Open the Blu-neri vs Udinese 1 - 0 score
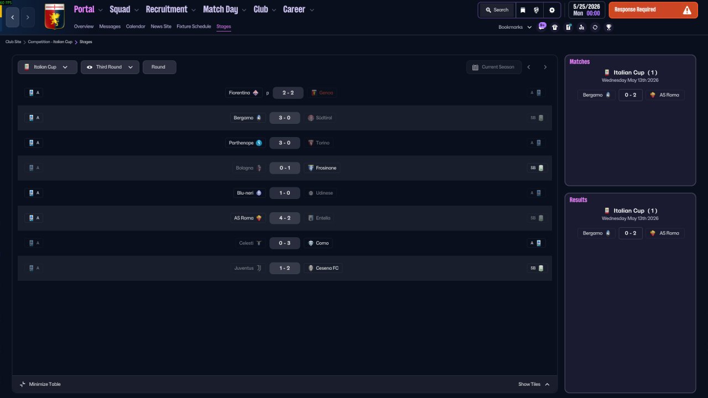The height and width of the screenshot is (398, 708). coord(284,193)
